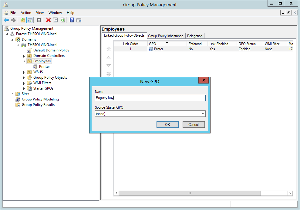300x210 pixels.
Task: Select the Printer GPO link entry
Action: tap(158, 49)
